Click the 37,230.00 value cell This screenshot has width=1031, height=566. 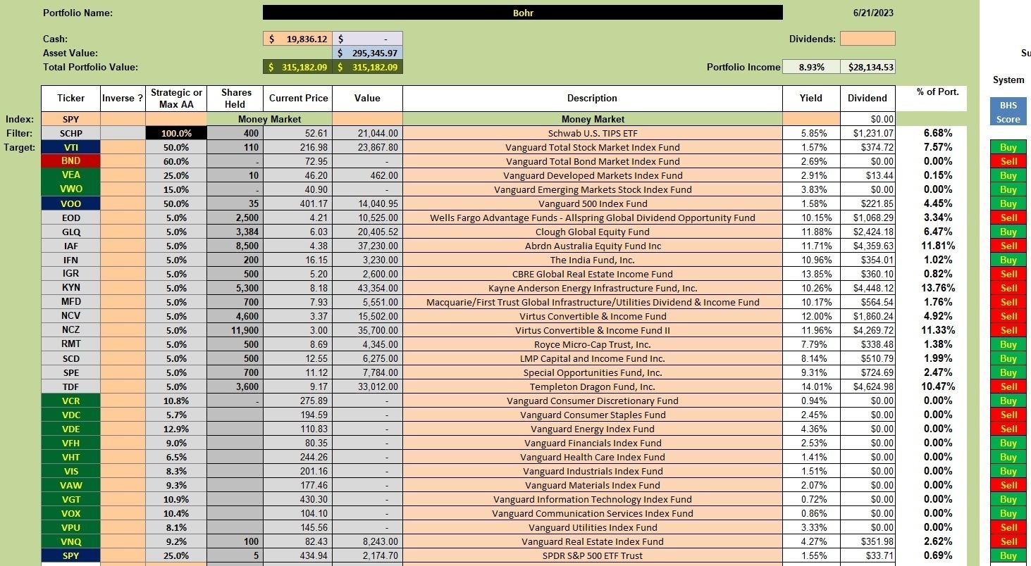click(x=367, y=246)
